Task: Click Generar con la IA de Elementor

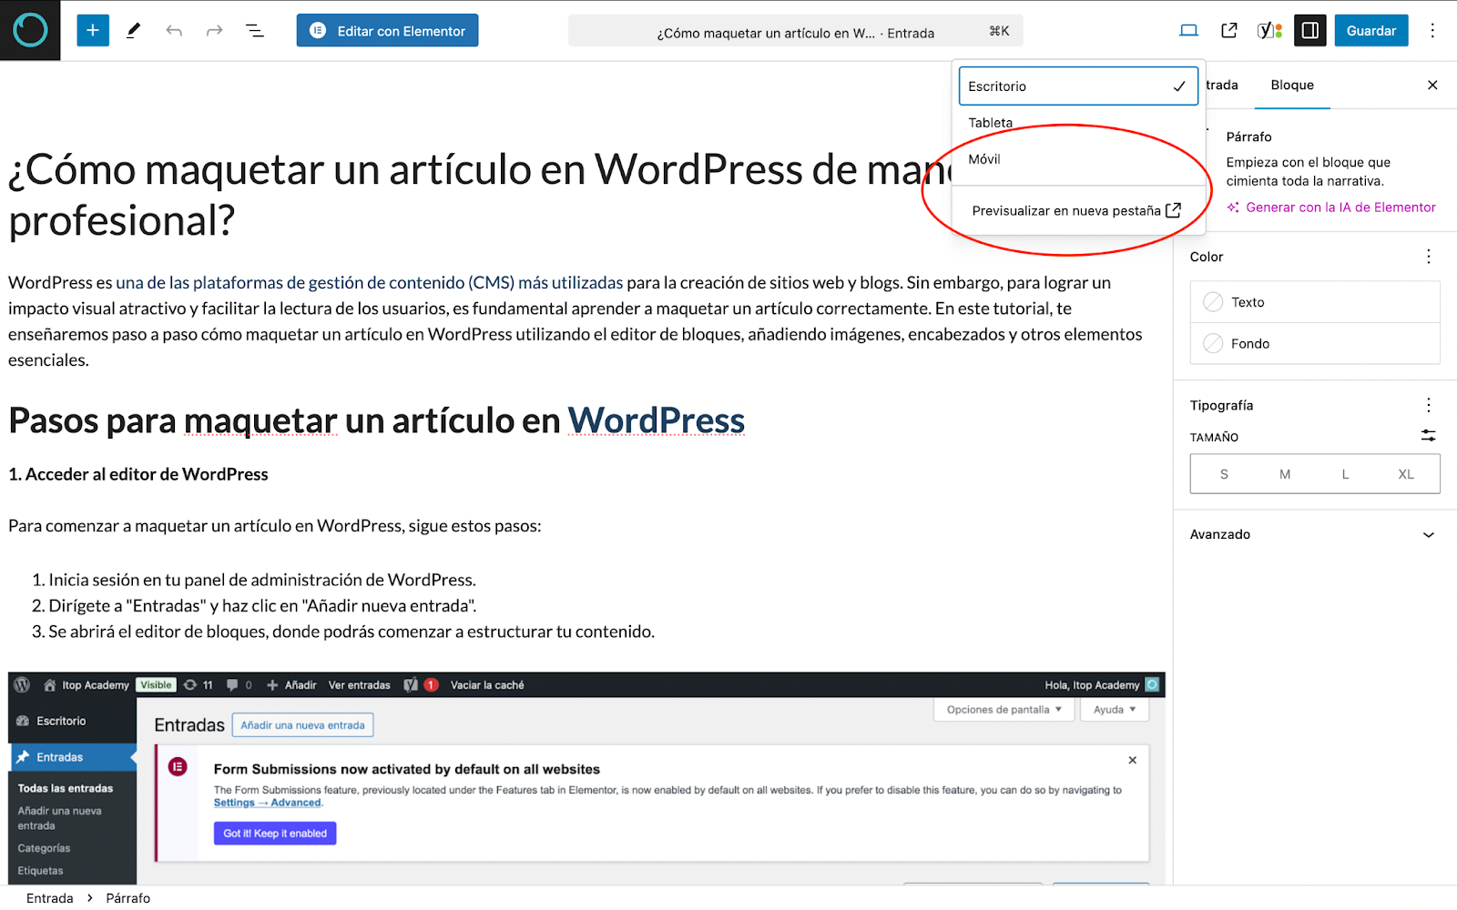Action: (1331, 207)
